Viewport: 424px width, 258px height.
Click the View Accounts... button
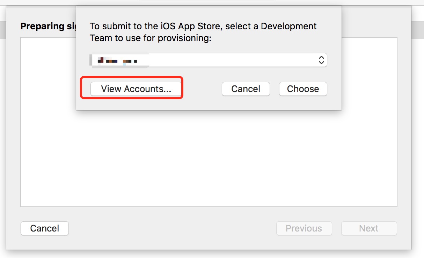click(x=136, y=89)
